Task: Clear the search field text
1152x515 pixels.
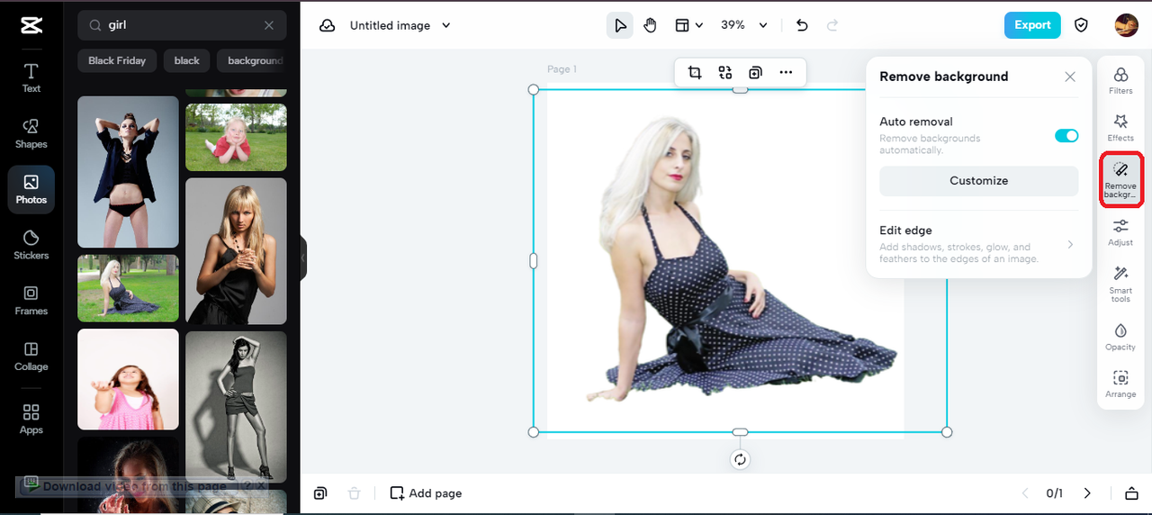Action: tap(269, 25)
